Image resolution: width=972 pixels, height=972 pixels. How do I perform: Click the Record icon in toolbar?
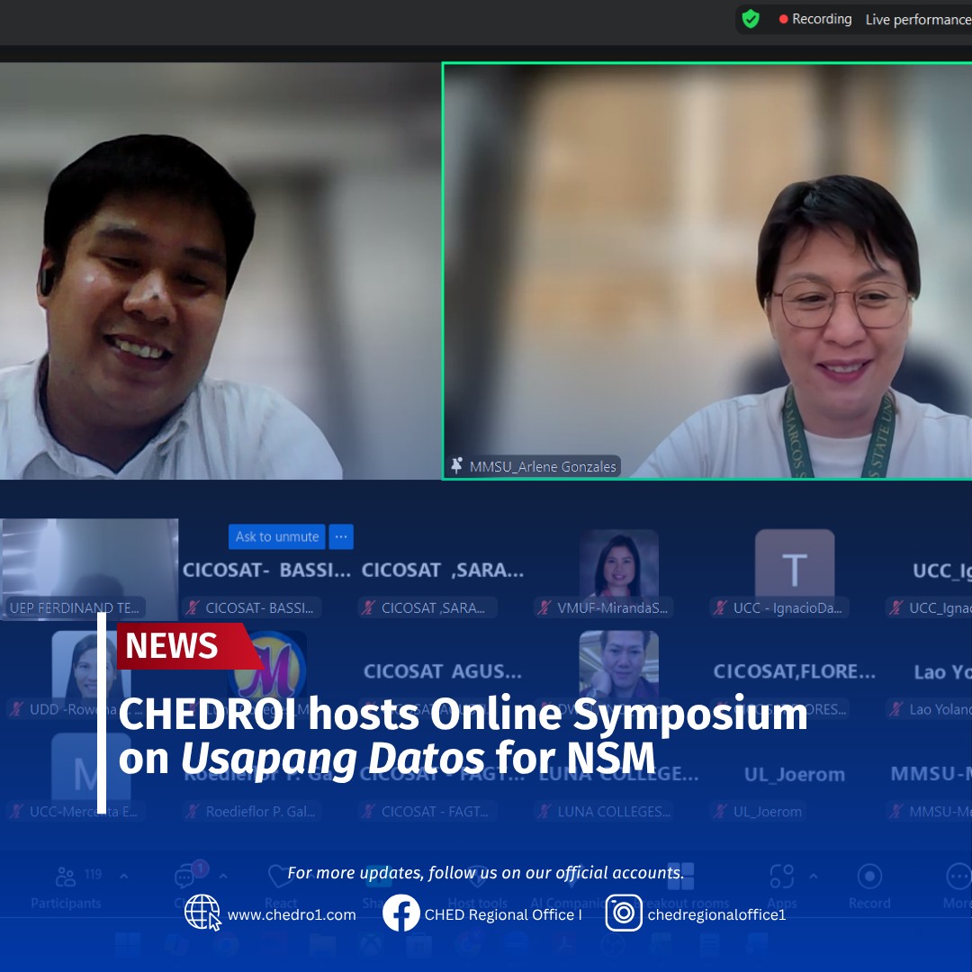[x=869, y=877]
